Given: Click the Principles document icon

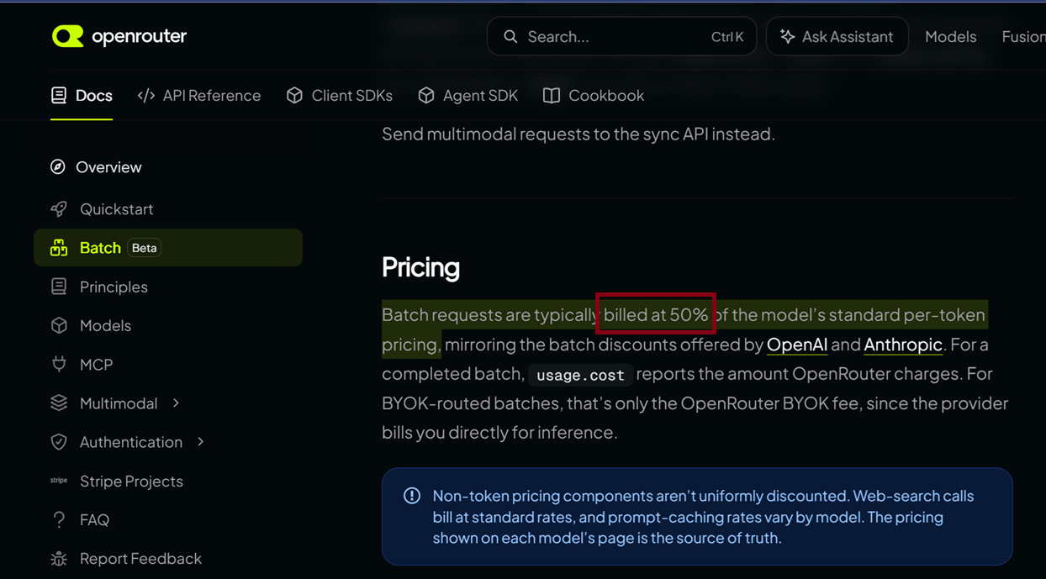Looking at the screenshot, I should click(59, 287).
